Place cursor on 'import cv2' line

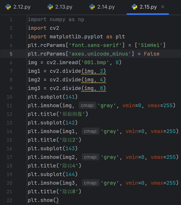[x=43, y=28]
